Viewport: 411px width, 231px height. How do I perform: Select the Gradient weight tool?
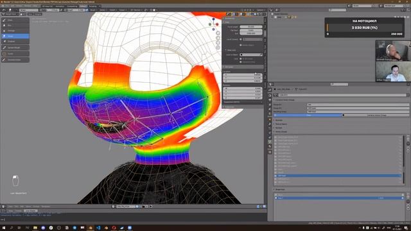pos(15,41)
